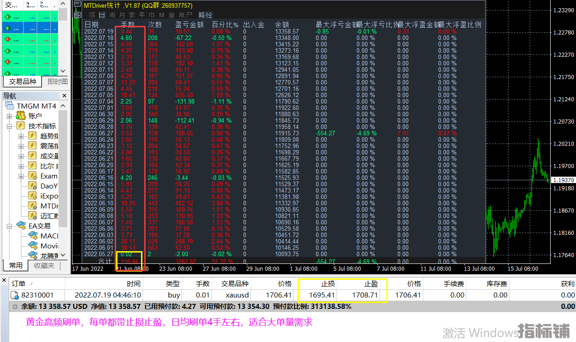Toggle the 月 monthly statistics view
This screenshot has height=342, width=576.
pos(122,15)
